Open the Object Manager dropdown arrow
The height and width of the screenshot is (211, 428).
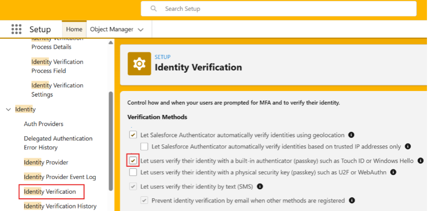point(141,29)
